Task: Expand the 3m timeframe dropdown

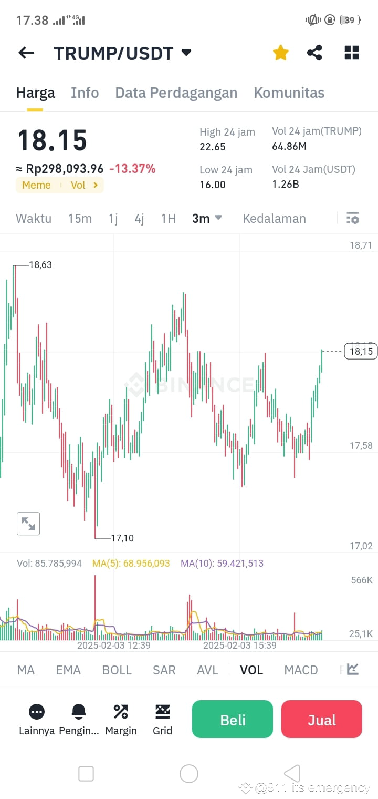Action: [x=206, y=218]
